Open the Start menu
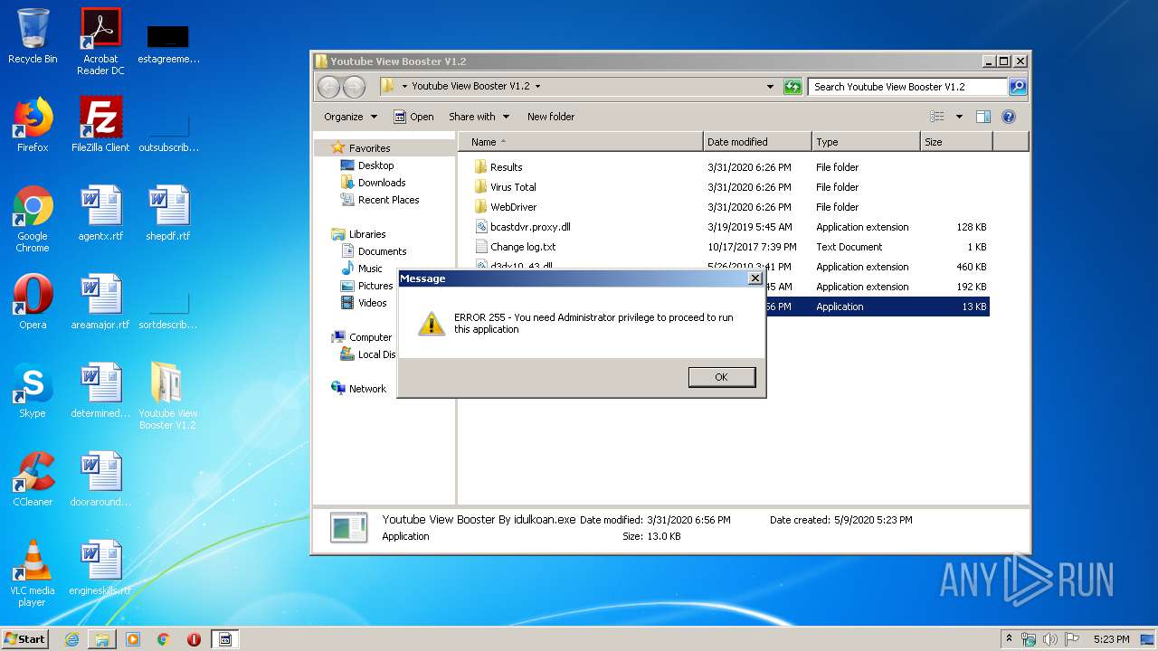This screenshot has height=651, width=1158. [x=25, y=638]
